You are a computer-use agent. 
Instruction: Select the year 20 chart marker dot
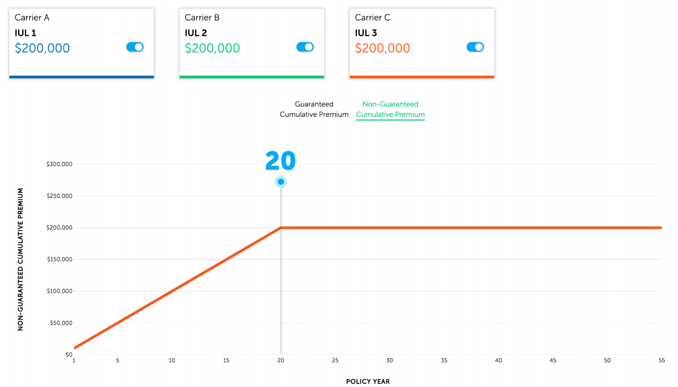pyautogui.click(x=280, y=182)
